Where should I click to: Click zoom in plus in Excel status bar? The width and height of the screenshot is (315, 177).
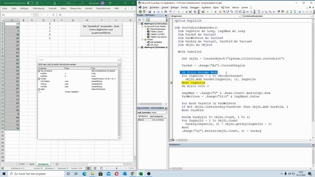click(126, 168)
